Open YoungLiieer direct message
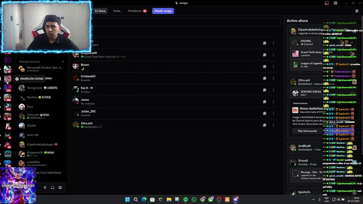Image resolution: width=363 pixels, height=204 pixels. pyautogui.click(x=42, y=88)
